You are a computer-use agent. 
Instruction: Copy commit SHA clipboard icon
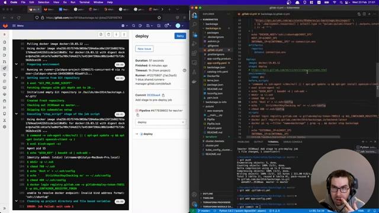click(163, 95)
